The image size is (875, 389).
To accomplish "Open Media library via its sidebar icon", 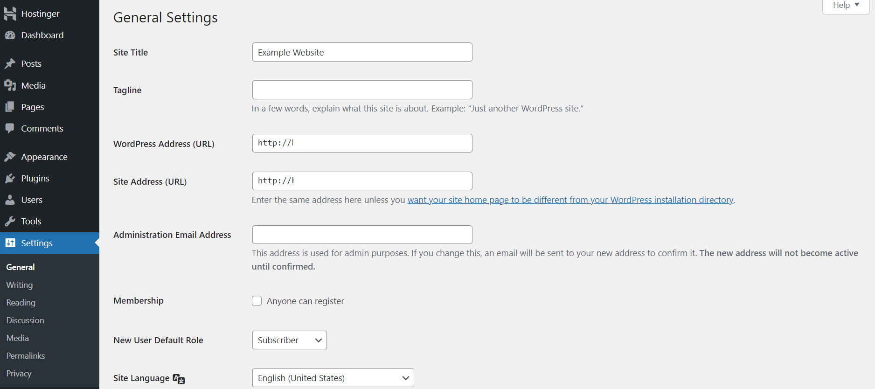I will click(11, 85).
